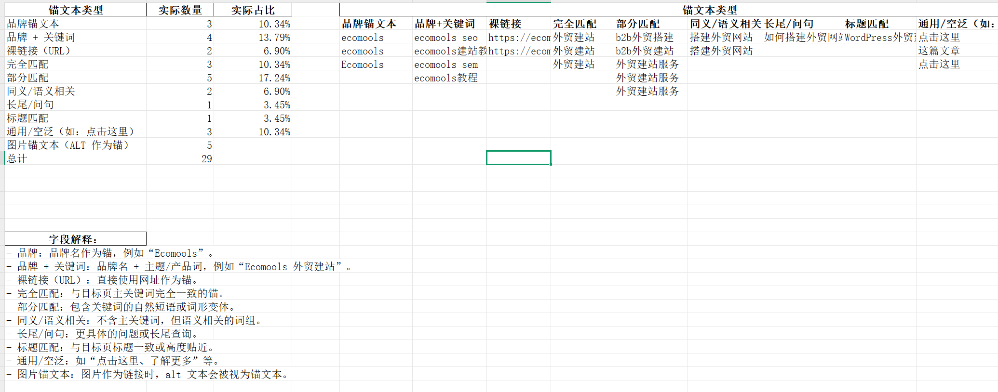
Task: Click the "实际占比" column header cell
Action: point(253,10)
